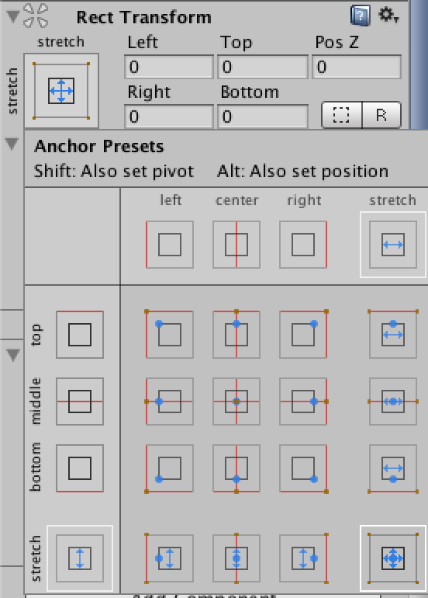428x598 pixels.
Task: Select the horizontal stretch column header preset
Action: click(393, 245)
